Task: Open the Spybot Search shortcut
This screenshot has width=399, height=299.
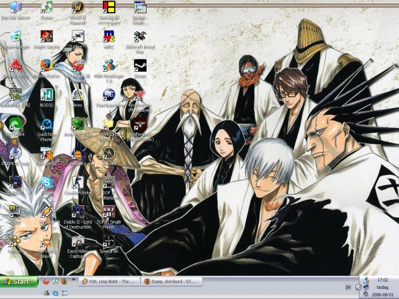Action: click(x=140, y=13)
